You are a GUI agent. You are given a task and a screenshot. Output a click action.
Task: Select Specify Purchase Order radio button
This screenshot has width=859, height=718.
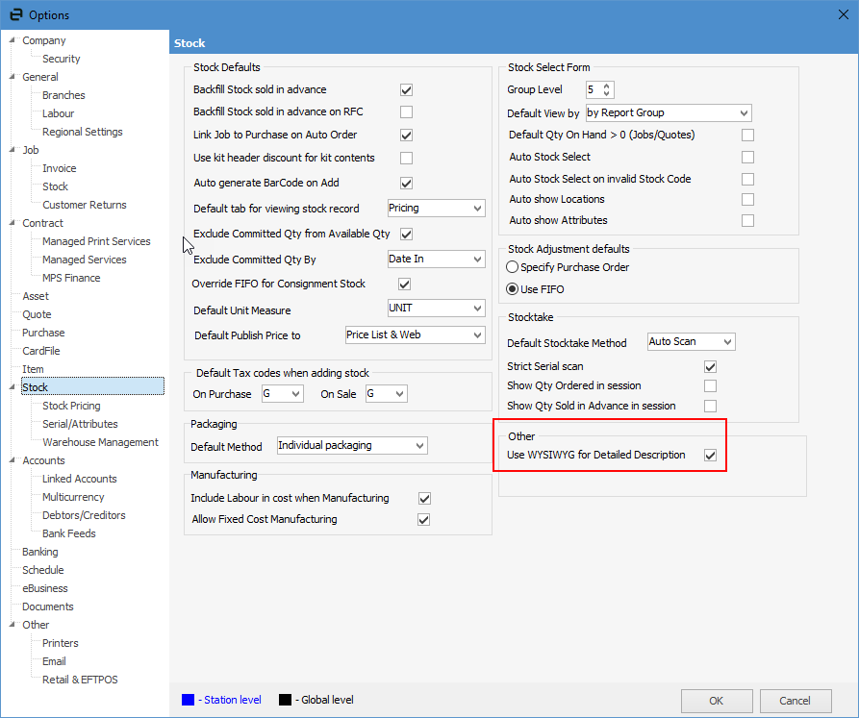(513, 267)
